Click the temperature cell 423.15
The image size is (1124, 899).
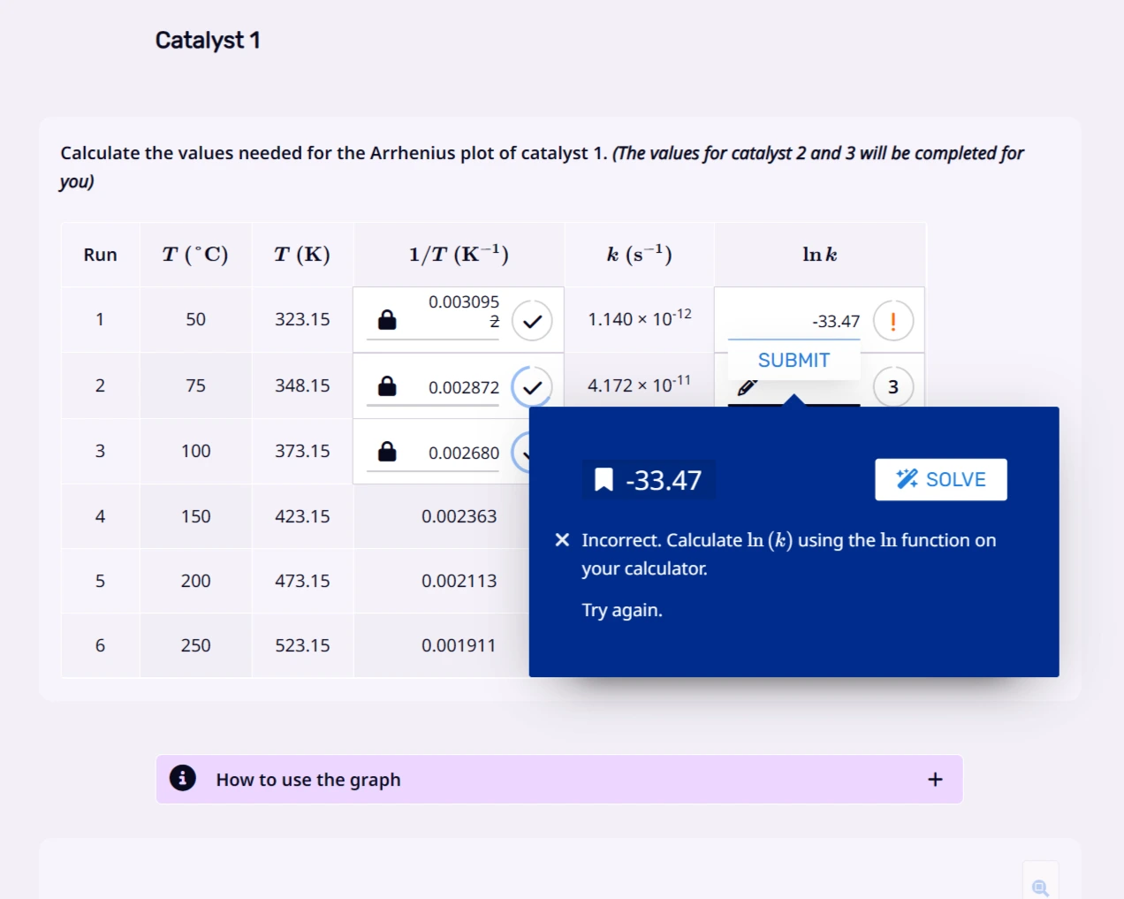pos(302,516)
